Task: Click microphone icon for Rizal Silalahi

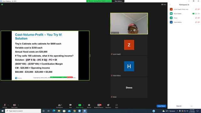Action: 196,13
